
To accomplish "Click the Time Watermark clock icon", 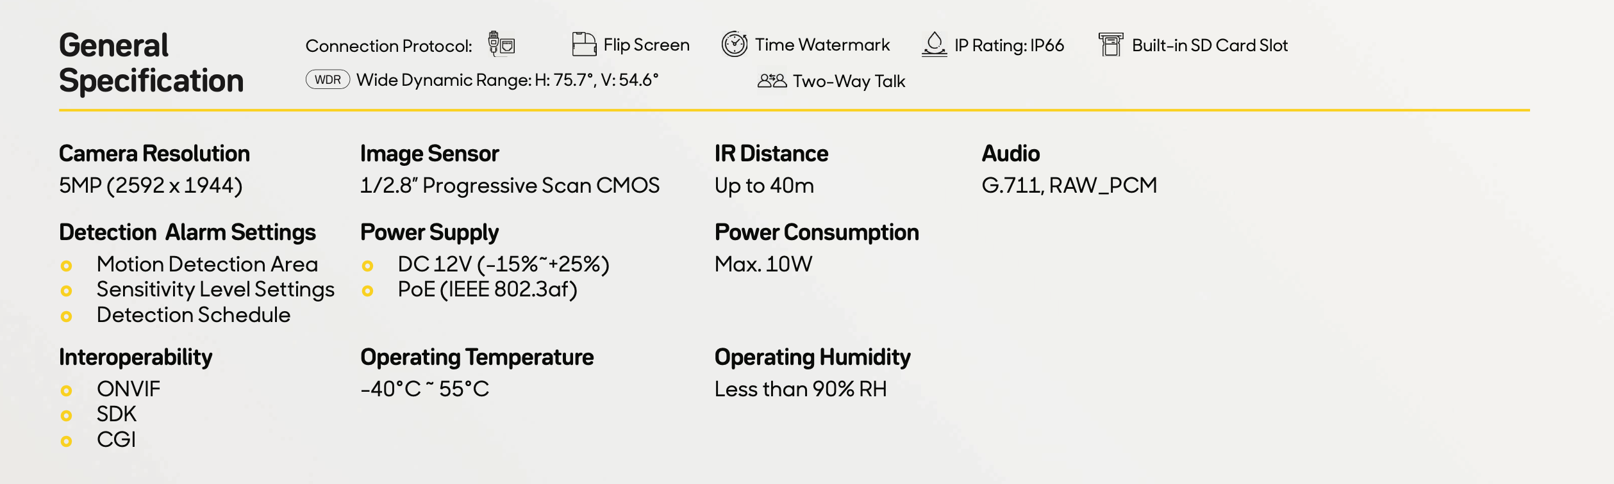I will [735, 44].
